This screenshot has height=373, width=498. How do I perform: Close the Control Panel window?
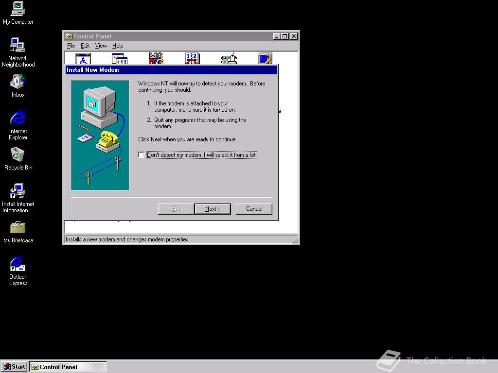294,36
